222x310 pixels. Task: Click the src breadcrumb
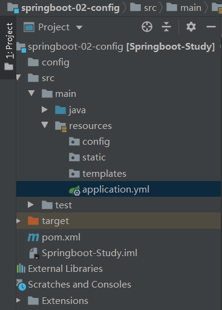[x=150, y=8]
